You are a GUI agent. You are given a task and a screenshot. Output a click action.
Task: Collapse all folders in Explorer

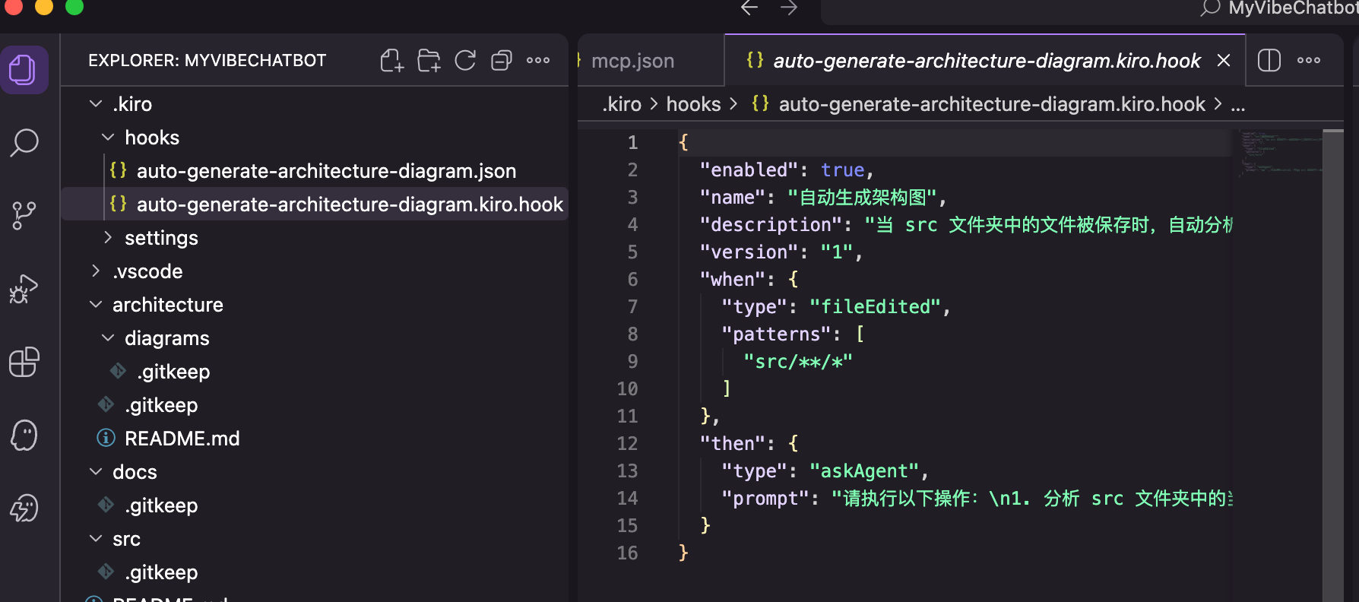click(x=502, y=61)
